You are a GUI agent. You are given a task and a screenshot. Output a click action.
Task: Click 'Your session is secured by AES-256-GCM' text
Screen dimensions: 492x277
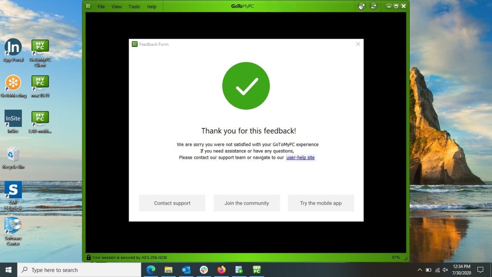coord(130,257)
